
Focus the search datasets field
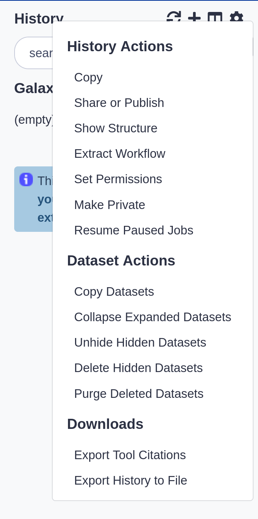pos(34,53)
